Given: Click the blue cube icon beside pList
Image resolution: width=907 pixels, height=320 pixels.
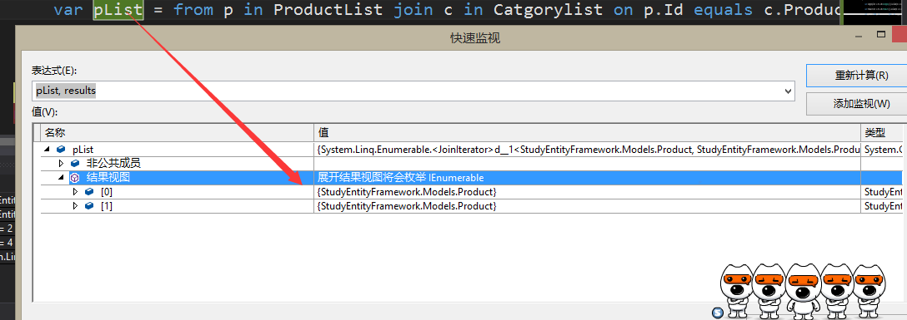Looking at the screenshot, I should 60,150.
